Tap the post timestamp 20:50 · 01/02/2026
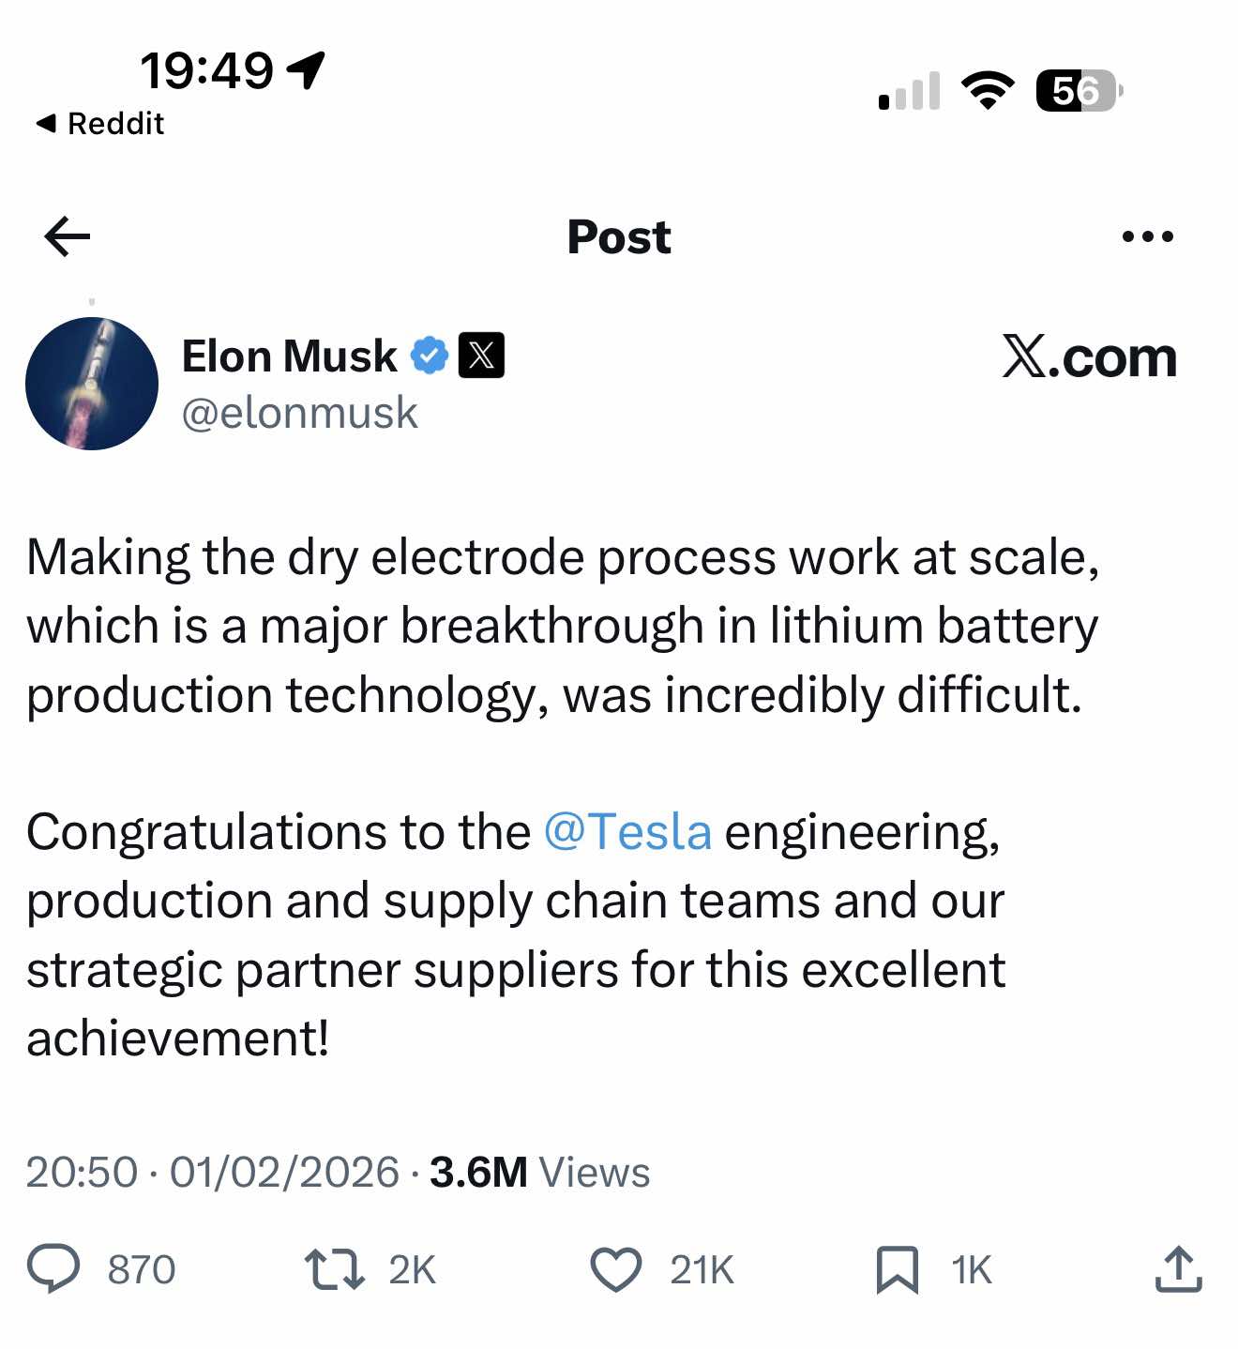 tap(213, 1173)
